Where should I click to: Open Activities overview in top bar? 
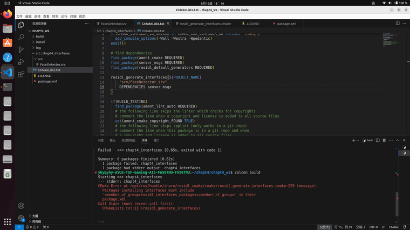7,3
